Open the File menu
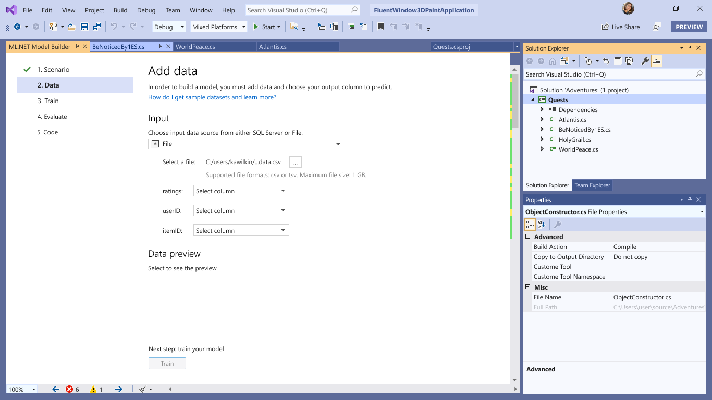 click(28, 10)
